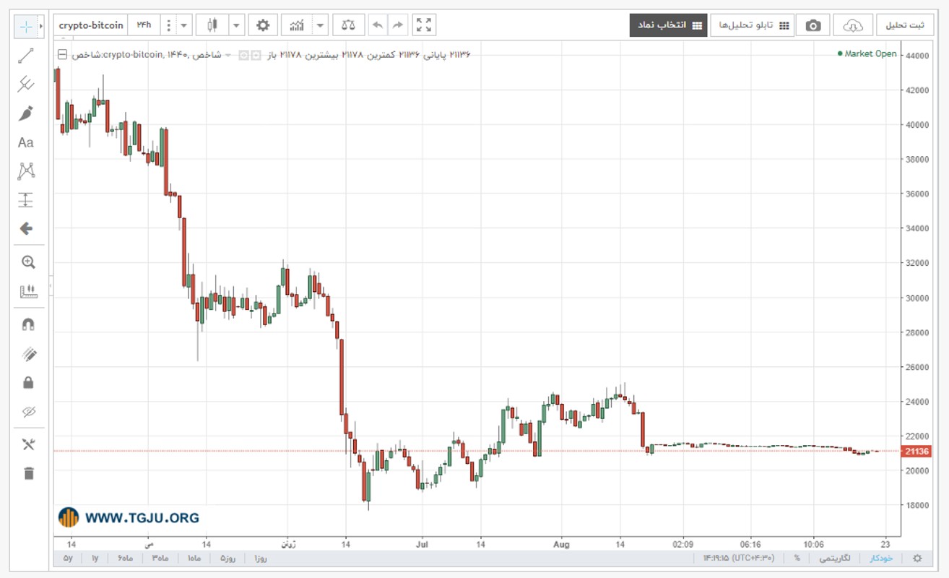949x578 pixels.
Task: Select the trend line drawing tool
Action: coord(26,56)
